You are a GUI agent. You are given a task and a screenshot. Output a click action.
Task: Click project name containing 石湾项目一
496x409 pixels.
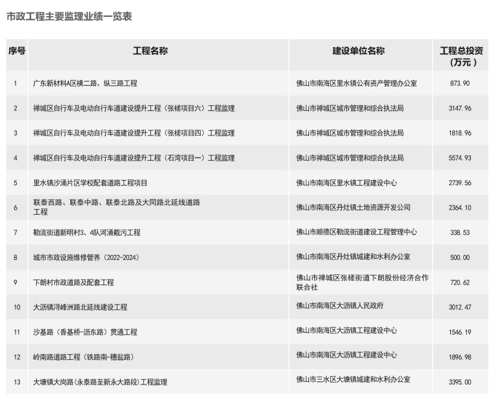click(134, 158)
